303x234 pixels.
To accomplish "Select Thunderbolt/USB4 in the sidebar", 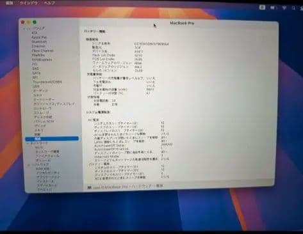I will tap(47, 82).
